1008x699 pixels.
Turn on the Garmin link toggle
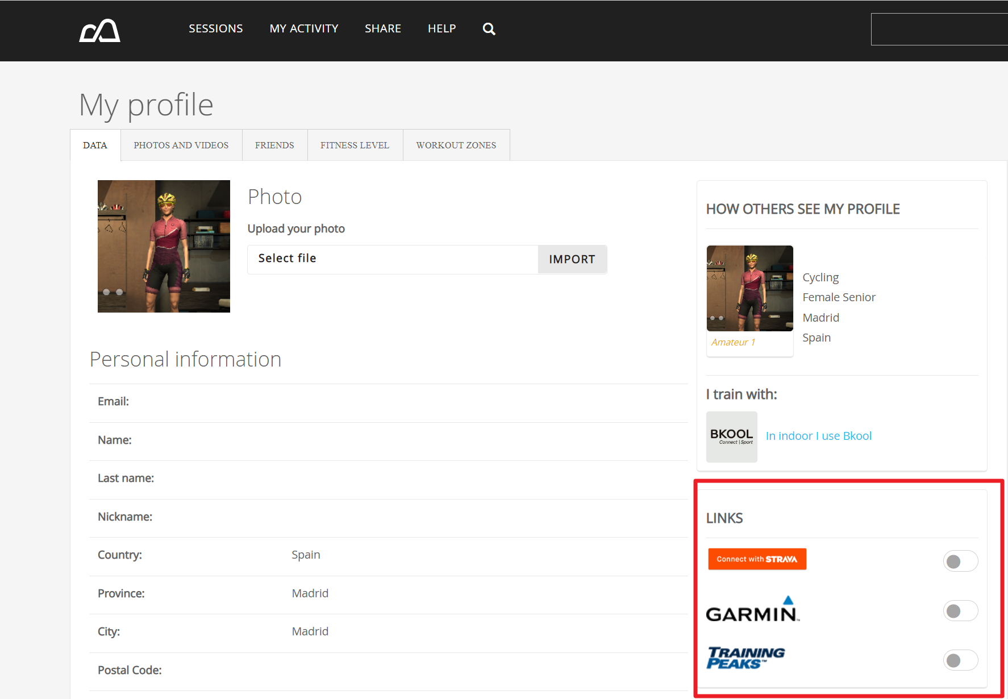click(x=960, y=611)
